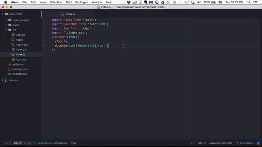262x147 pixels.
Task: Open the Selection menu
Action: (56, 2)
